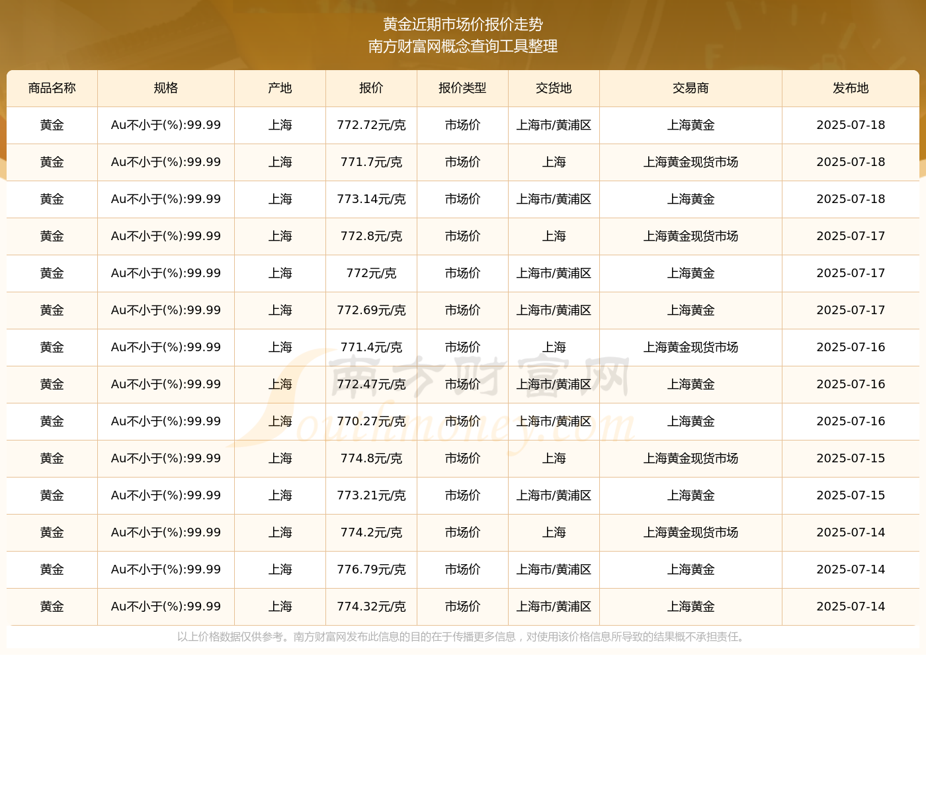Select the price 772元/克
The height and width of the screenshot is (797, 926).
click(x=372, y=273)
